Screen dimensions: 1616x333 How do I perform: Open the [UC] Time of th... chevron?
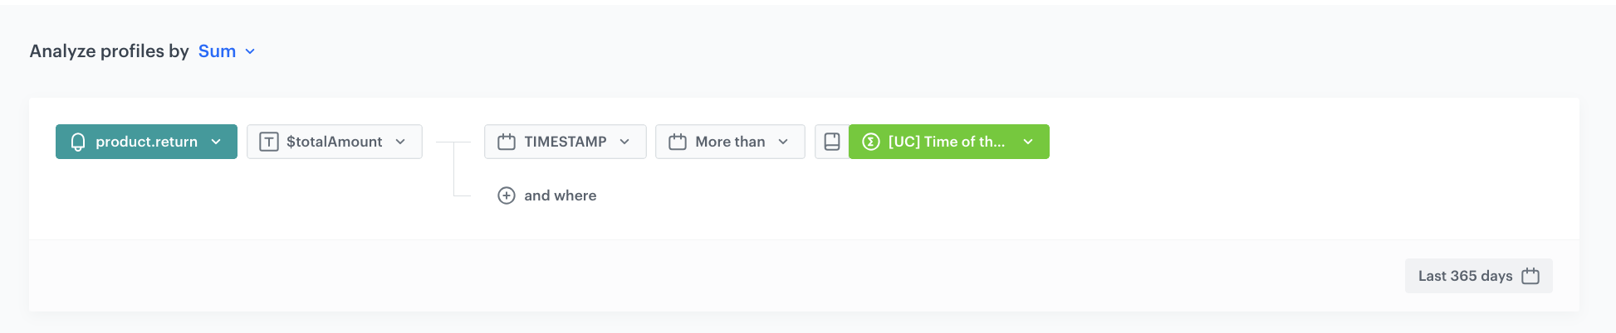(1028, 142)
